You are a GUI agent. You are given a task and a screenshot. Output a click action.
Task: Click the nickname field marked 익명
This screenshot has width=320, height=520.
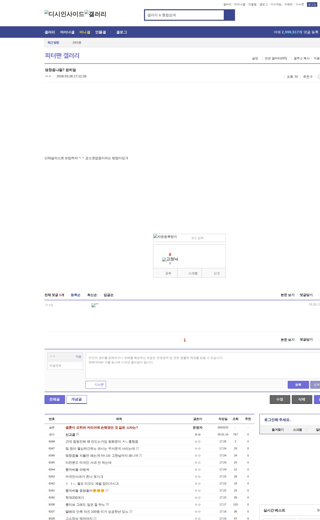point(65,356)
